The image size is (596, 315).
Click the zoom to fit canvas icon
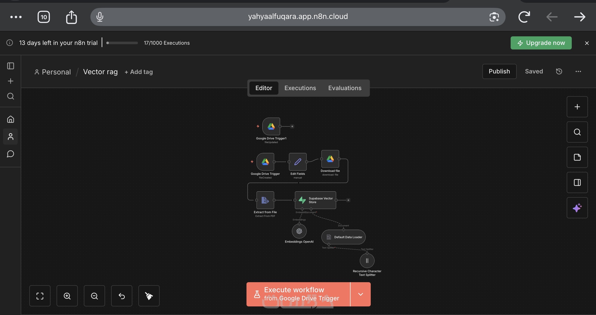point(40,296)
